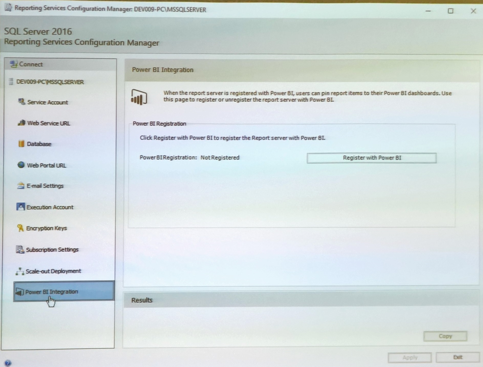Select the Execution Account icon
483x367 pixels.
(21, 207)
